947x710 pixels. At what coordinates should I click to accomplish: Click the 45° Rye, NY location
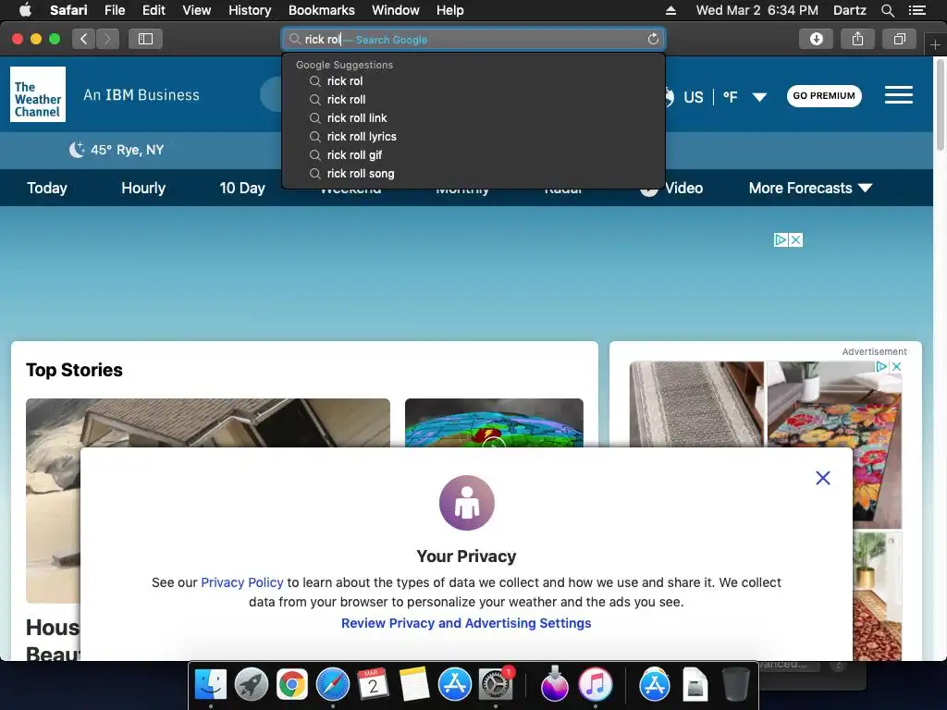pyautogui.click(x=117, y=150)
